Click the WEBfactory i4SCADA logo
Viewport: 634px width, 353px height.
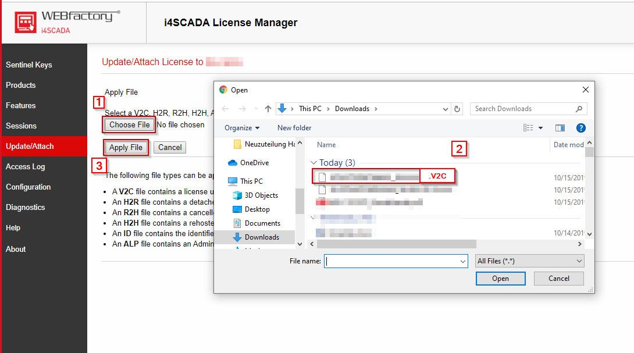[x=67, y=22]
